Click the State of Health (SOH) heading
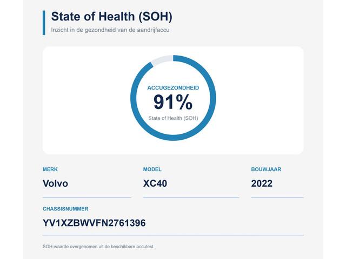This screenshot has height=259, width=346. pyautogui.click(x=111, y=17)
